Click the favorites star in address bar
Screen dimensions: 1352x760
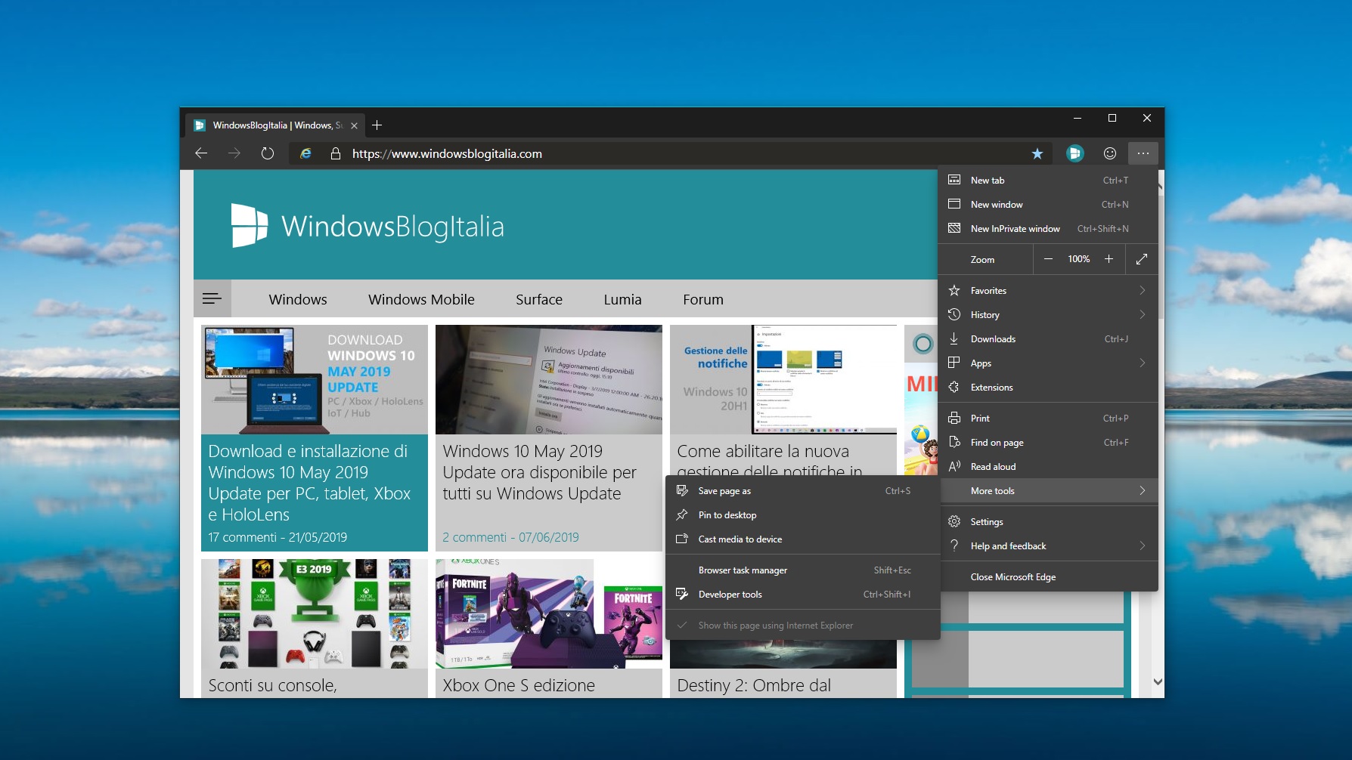(x=1037, y=153)
